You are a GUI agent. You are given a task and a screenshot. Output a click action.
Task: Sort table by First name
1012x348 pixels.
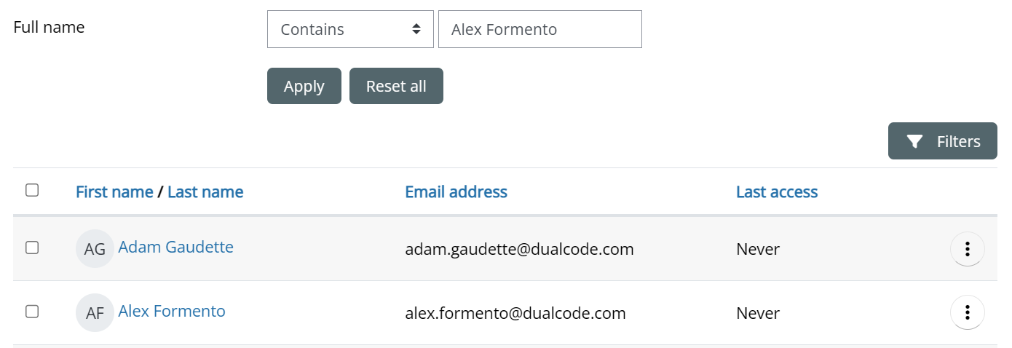(x=114, y=192)
